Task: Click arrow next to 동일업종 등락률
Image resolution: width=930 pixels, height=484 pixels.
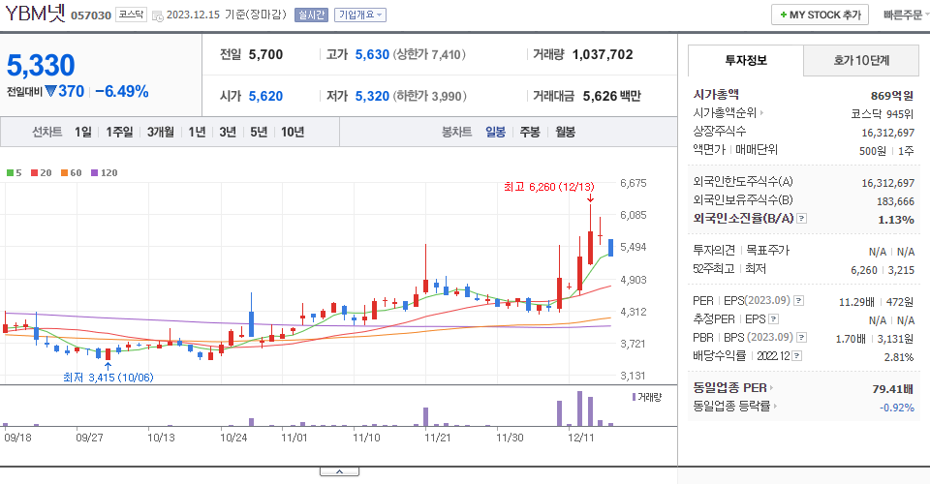Action: coord(775,407)
